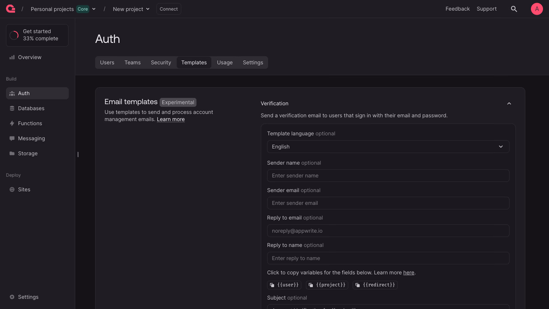Click the Connect button
Viewport: 549px width, 309px height.
[x=169, y=9]
